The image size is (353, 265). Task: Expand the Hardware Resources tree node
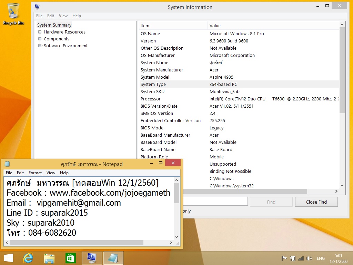[40, 32]
